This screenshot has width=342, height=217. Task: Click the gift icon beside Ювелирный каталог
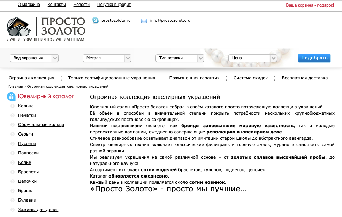point(11,96)
